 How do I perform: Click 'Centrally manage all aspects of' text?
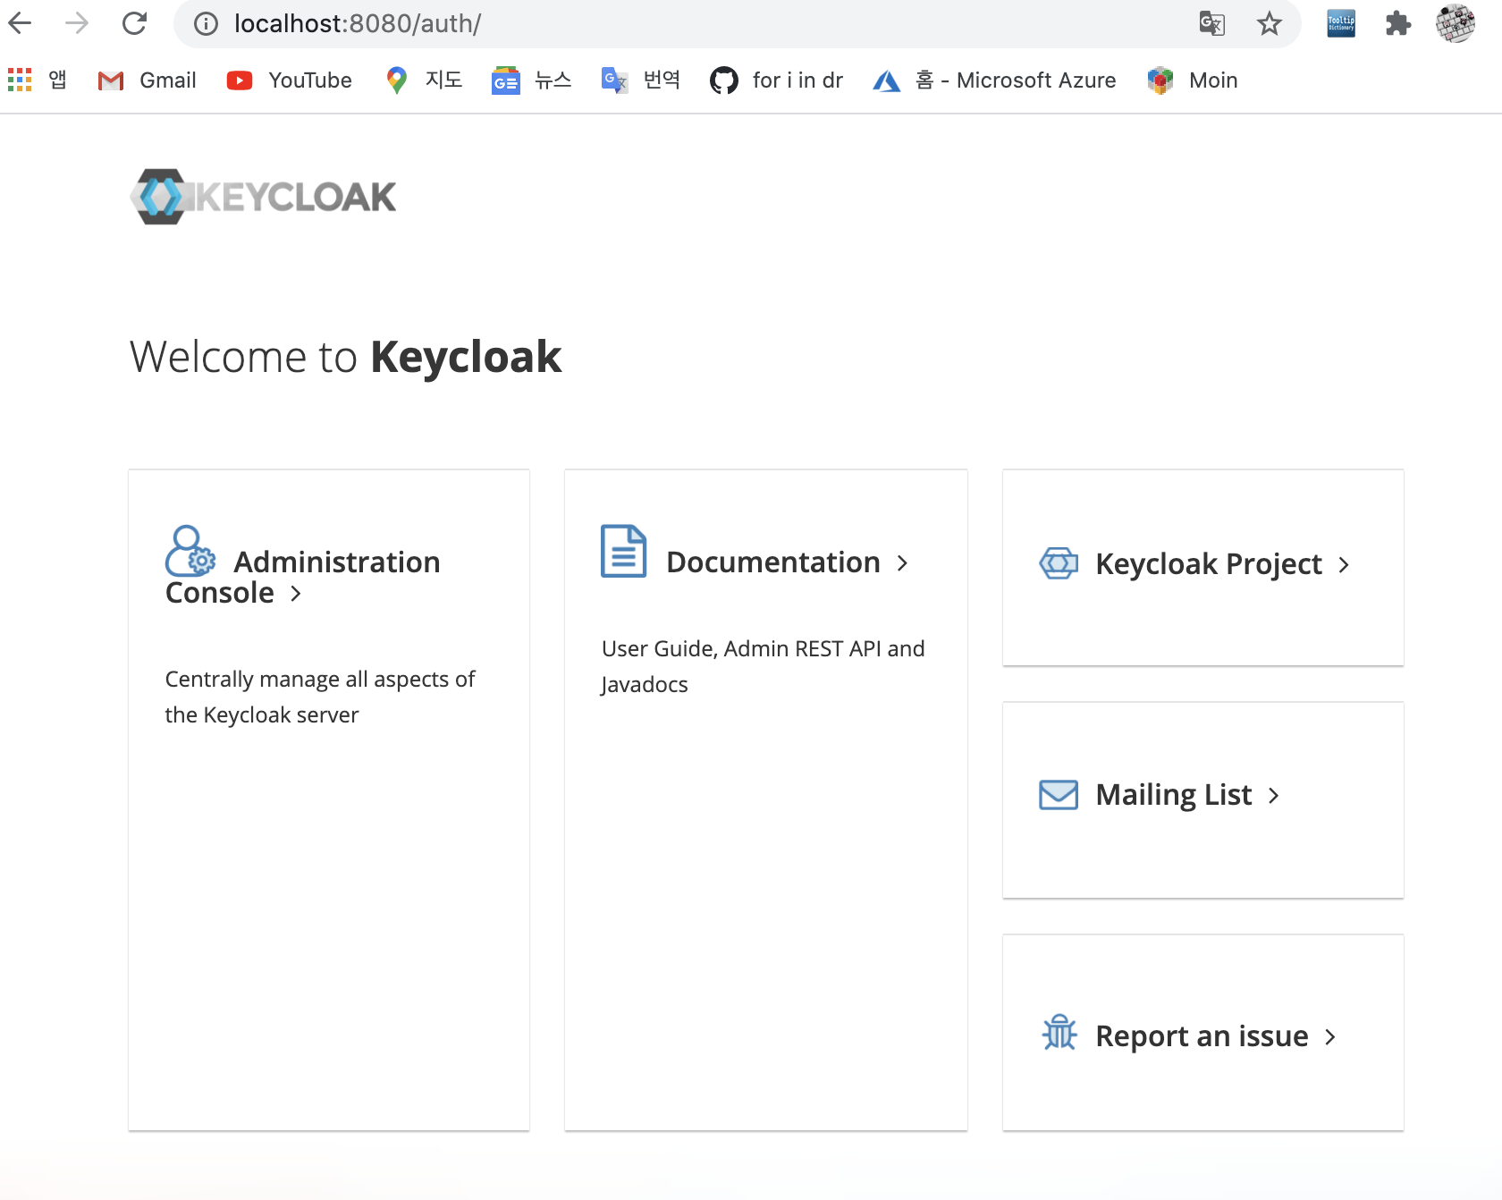(320, 680)
